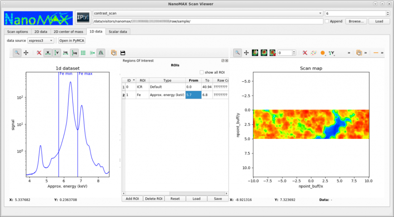Reset zoom on the 1d dataset plot

pos(39,53)
